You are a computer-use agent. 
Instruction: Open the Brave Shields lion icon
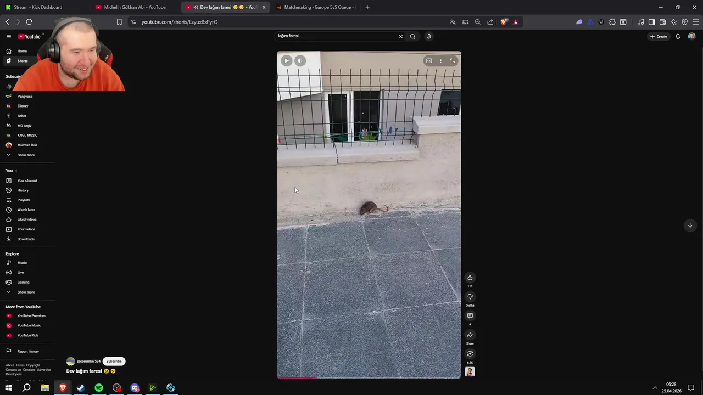click(x=504, y=22)
